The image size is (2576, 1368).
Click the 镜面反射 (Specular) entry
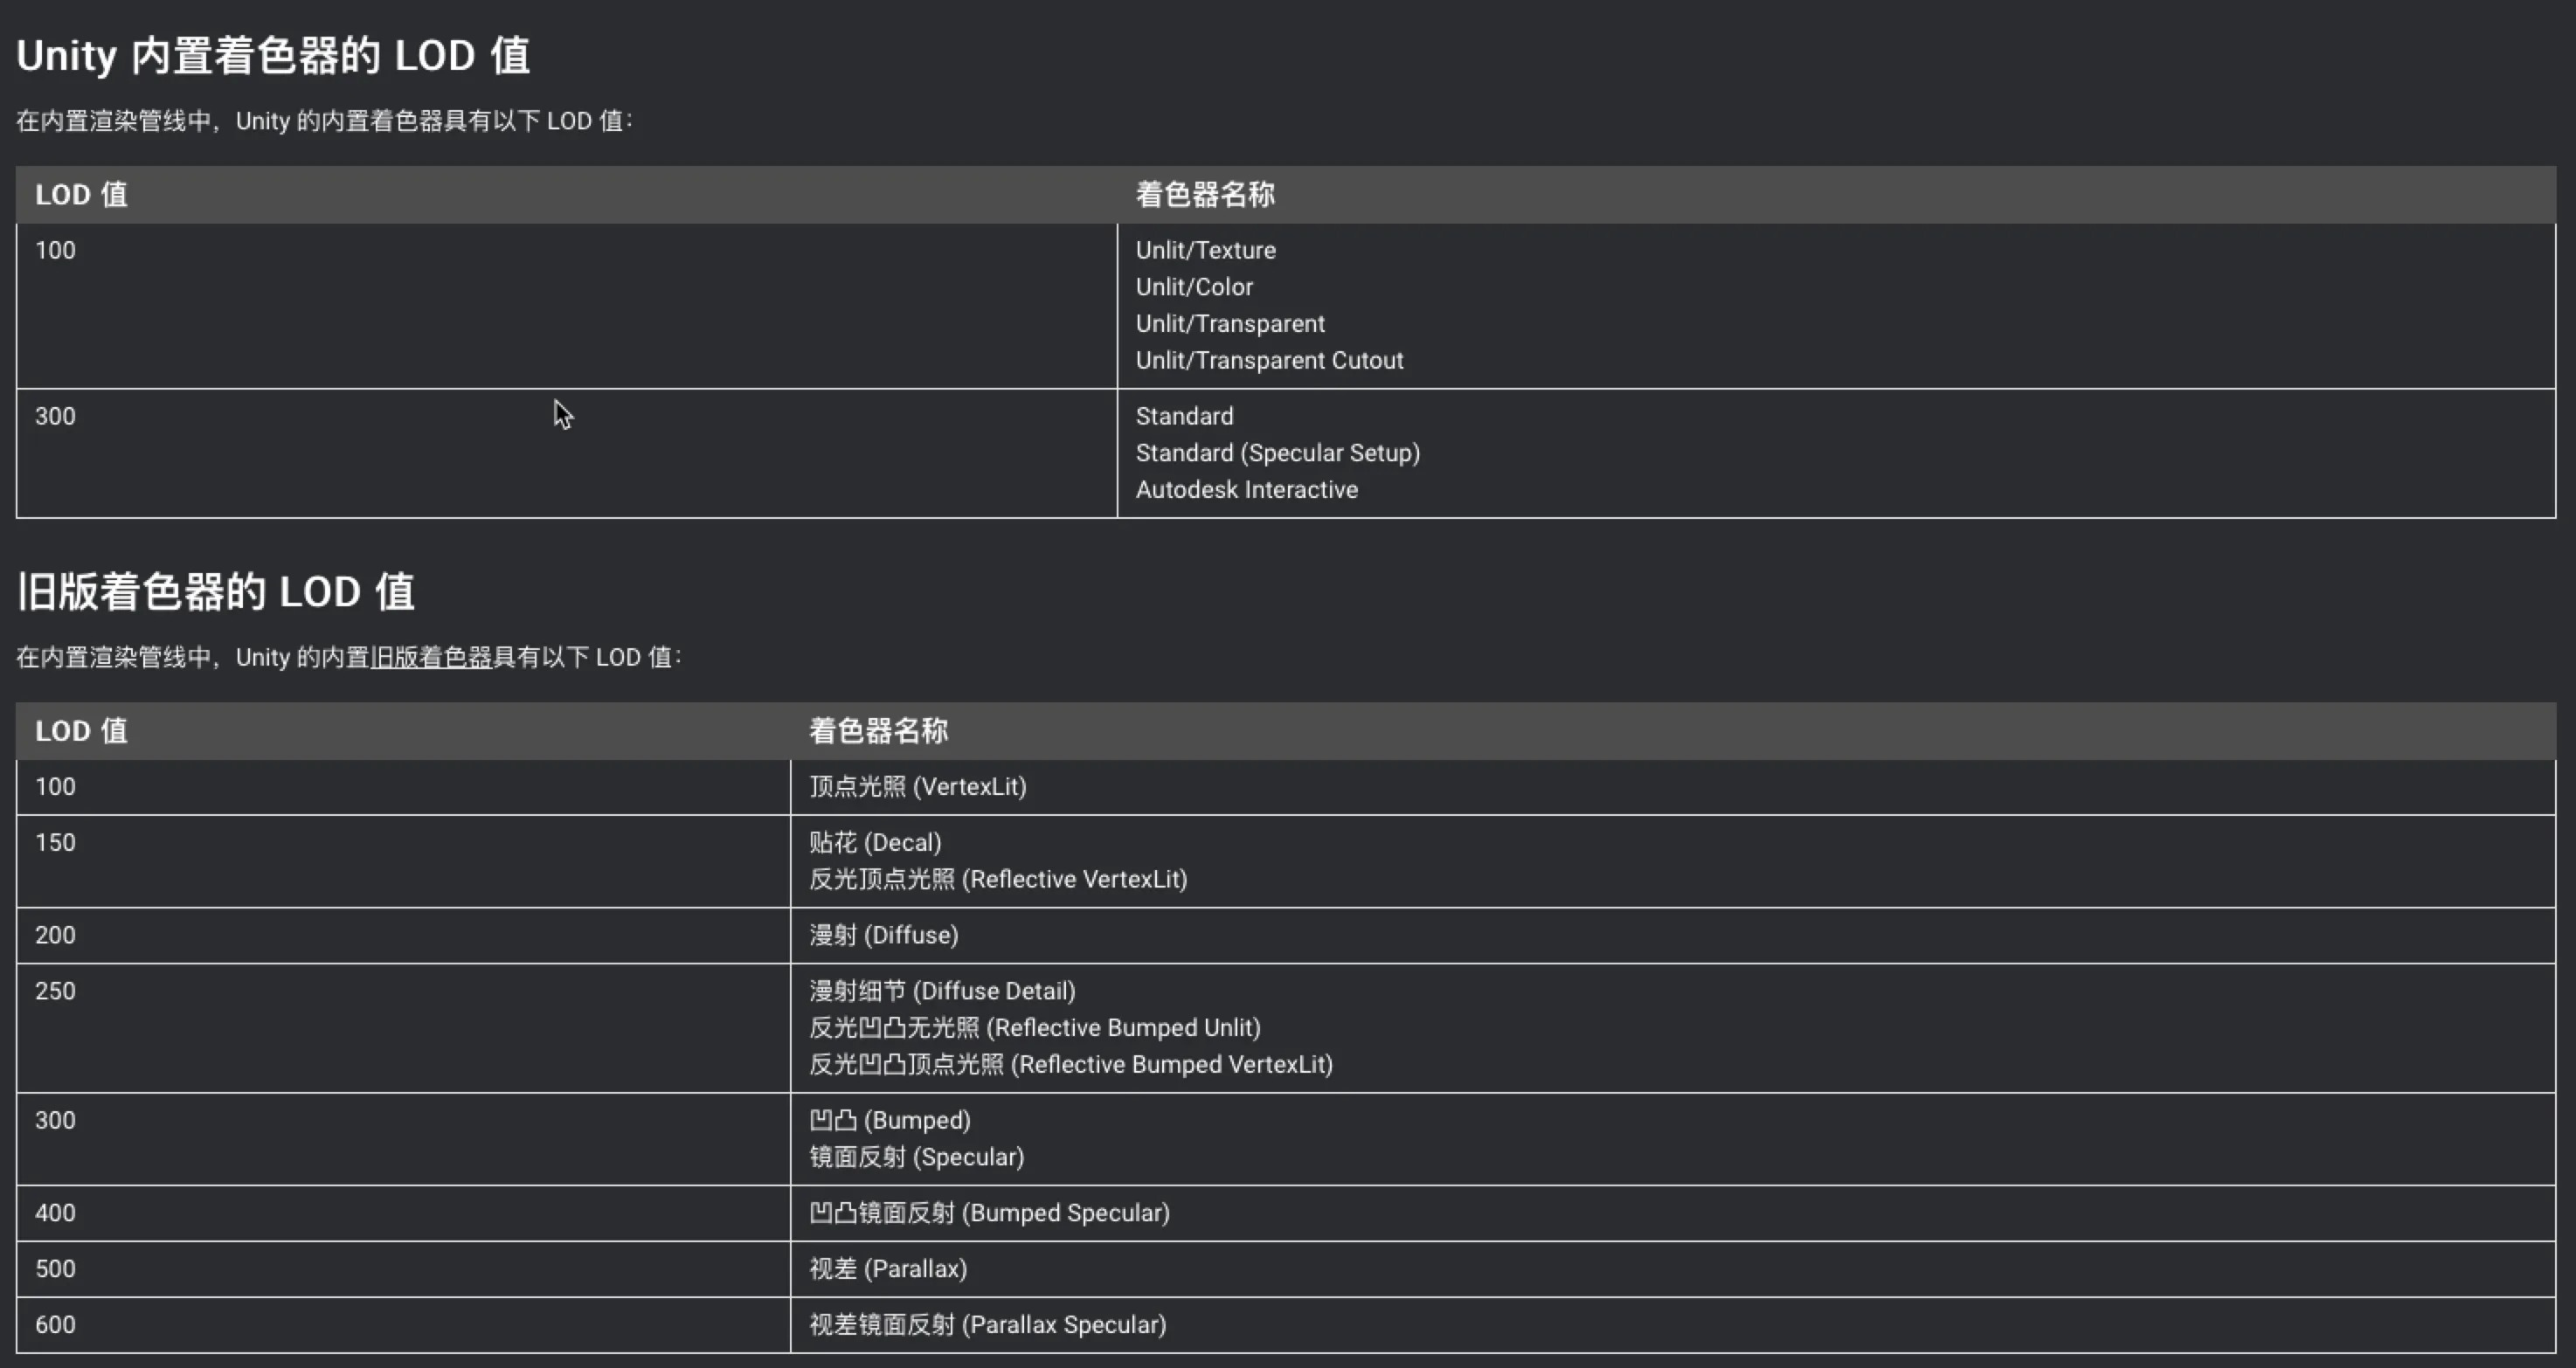pos(916,1158)
